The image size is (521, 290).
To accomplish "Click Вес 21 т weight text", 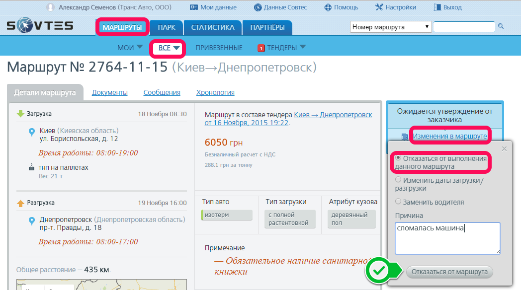I will click(51, 176).
